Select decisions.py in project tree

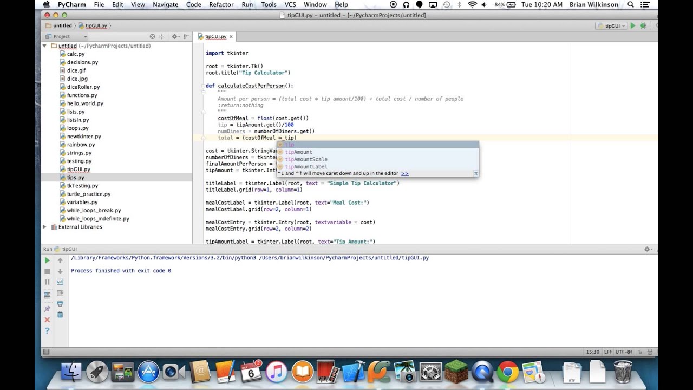point(82,62)
